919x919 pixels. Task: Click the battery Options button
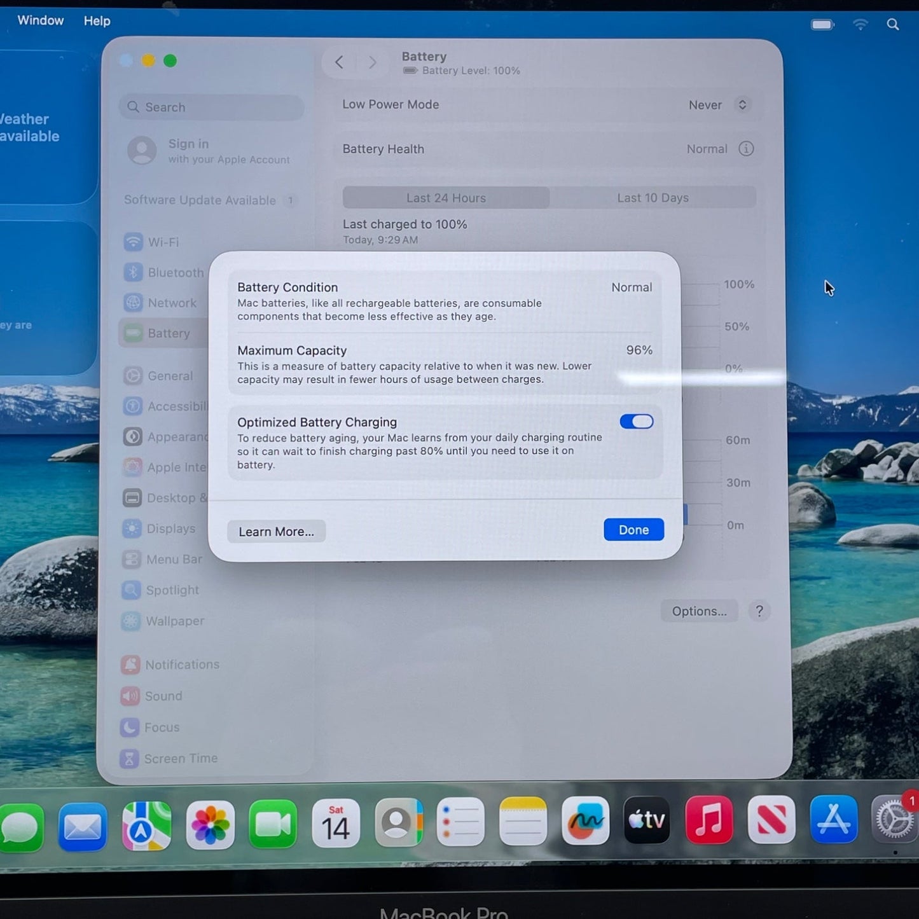[699, 611]
